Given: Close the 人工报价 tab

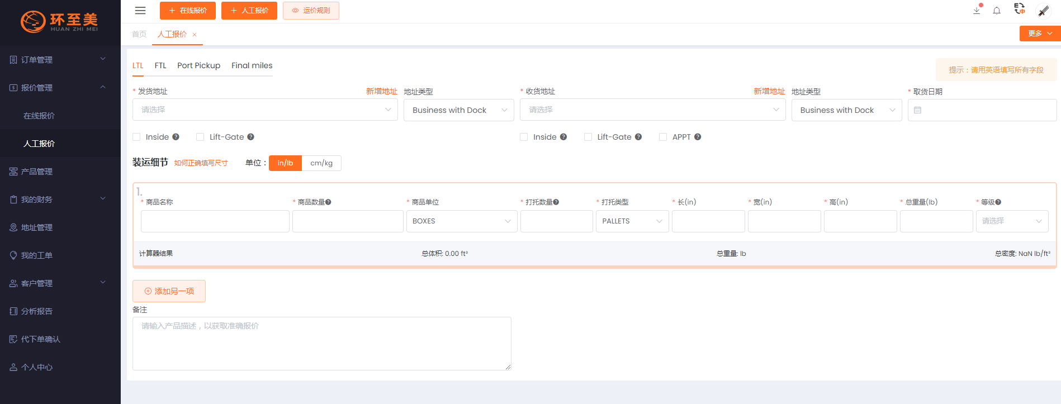Looking at the screenshot, I should pyautogui.click(x=195, y=35).
